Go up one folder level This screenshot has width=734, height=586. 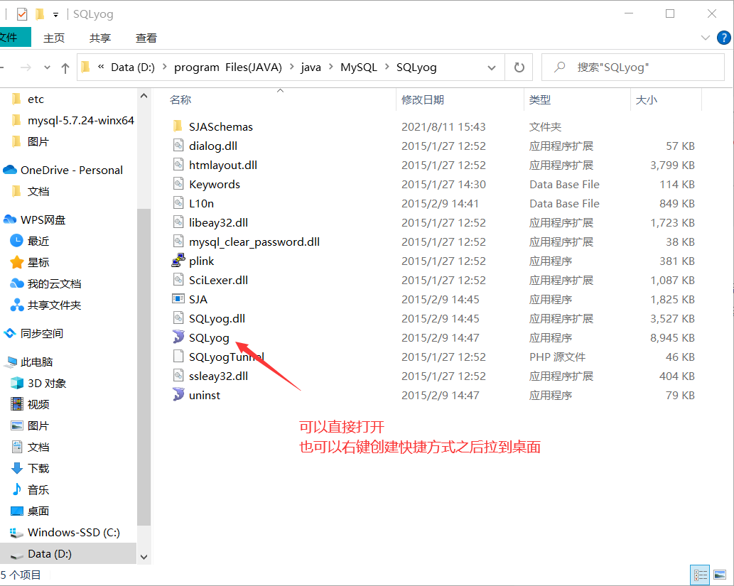point(65,68)
